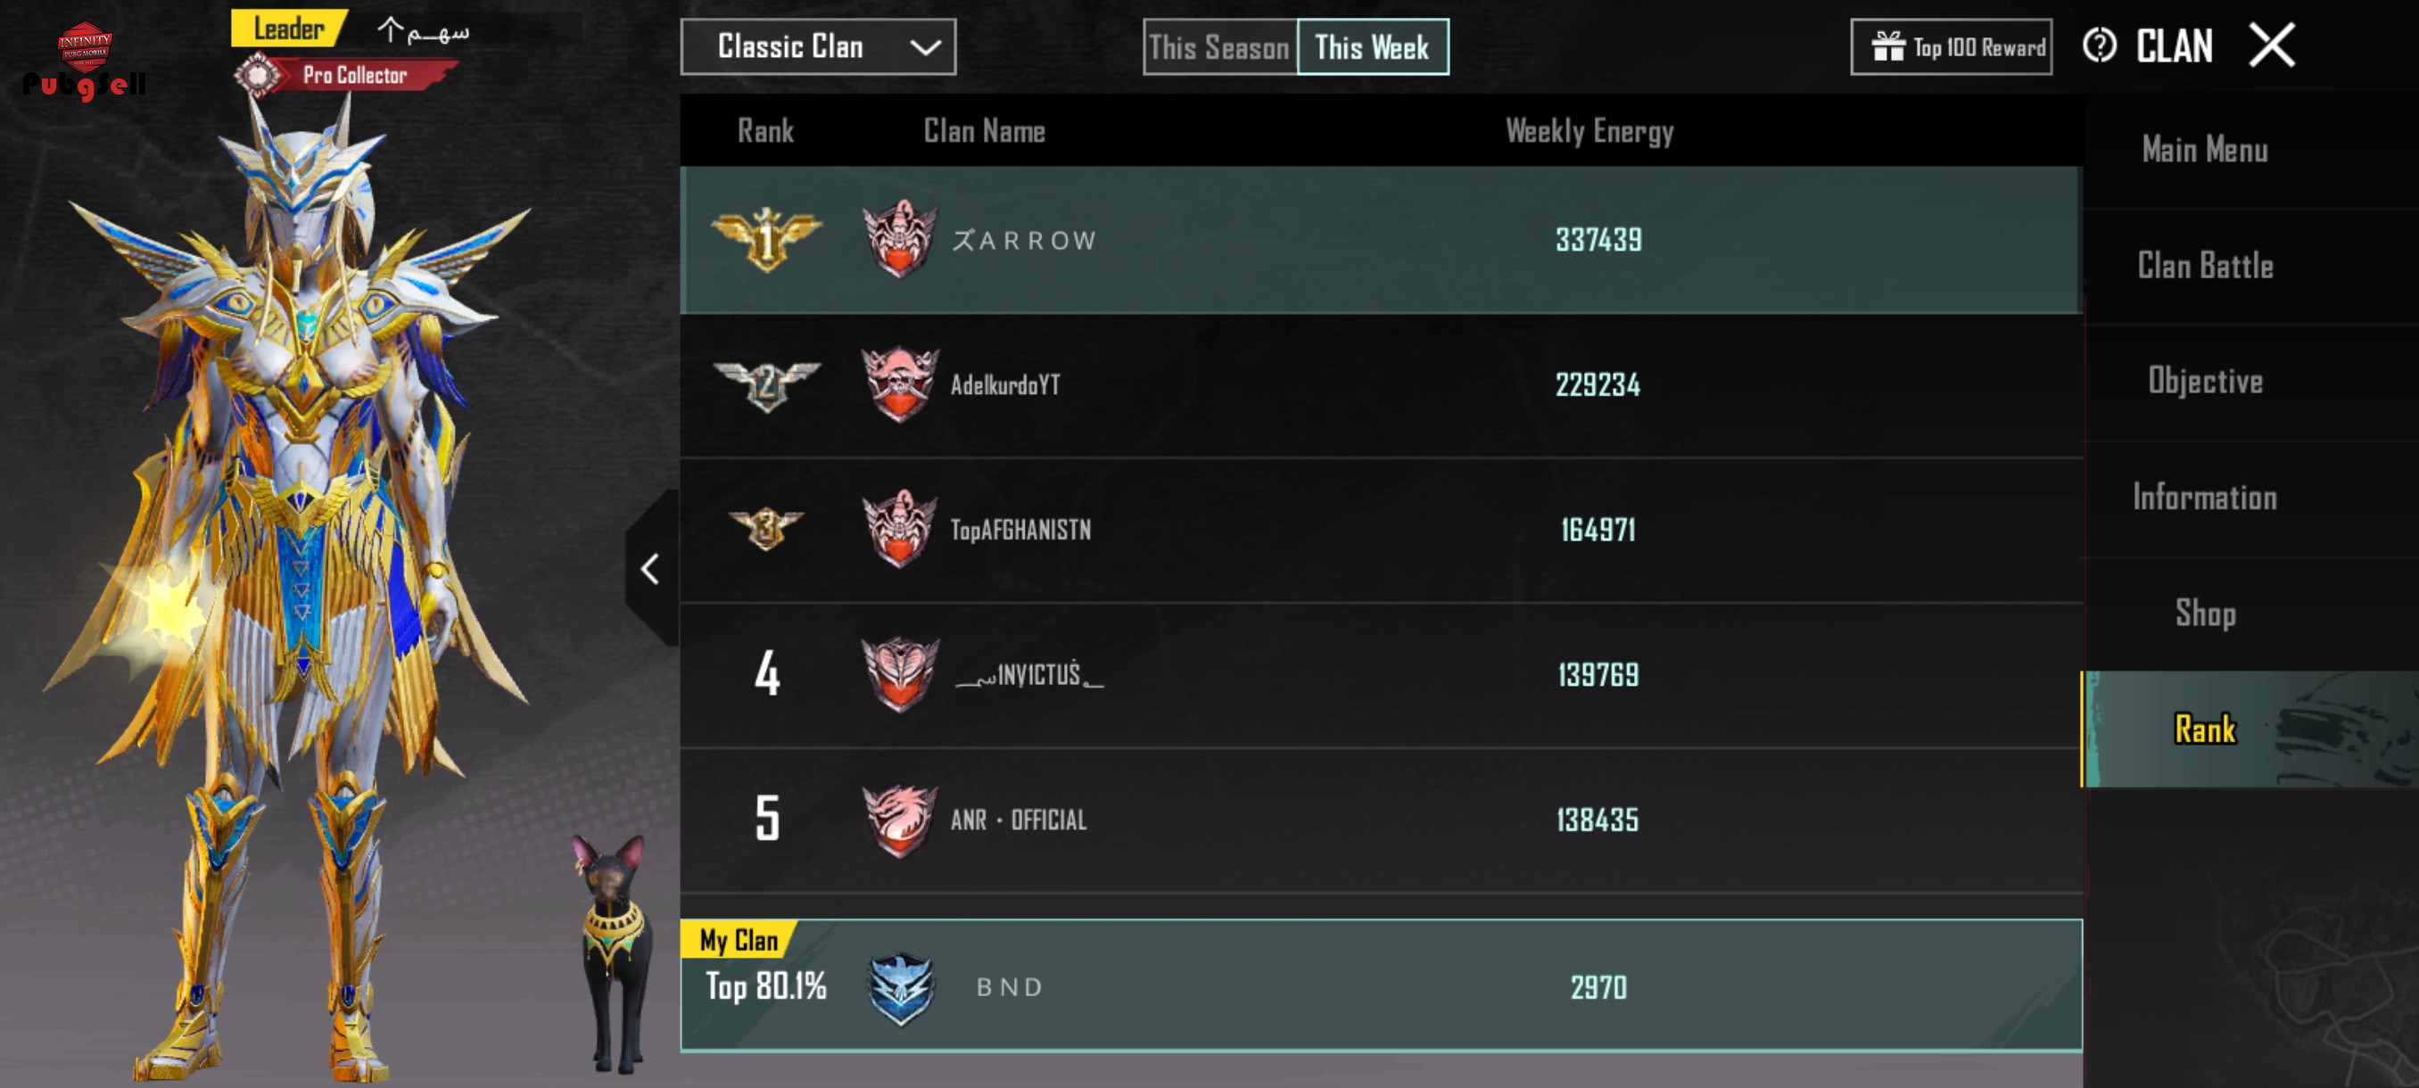
Task: Click the BND blue eagle clan badge
Action: [901, 986]
